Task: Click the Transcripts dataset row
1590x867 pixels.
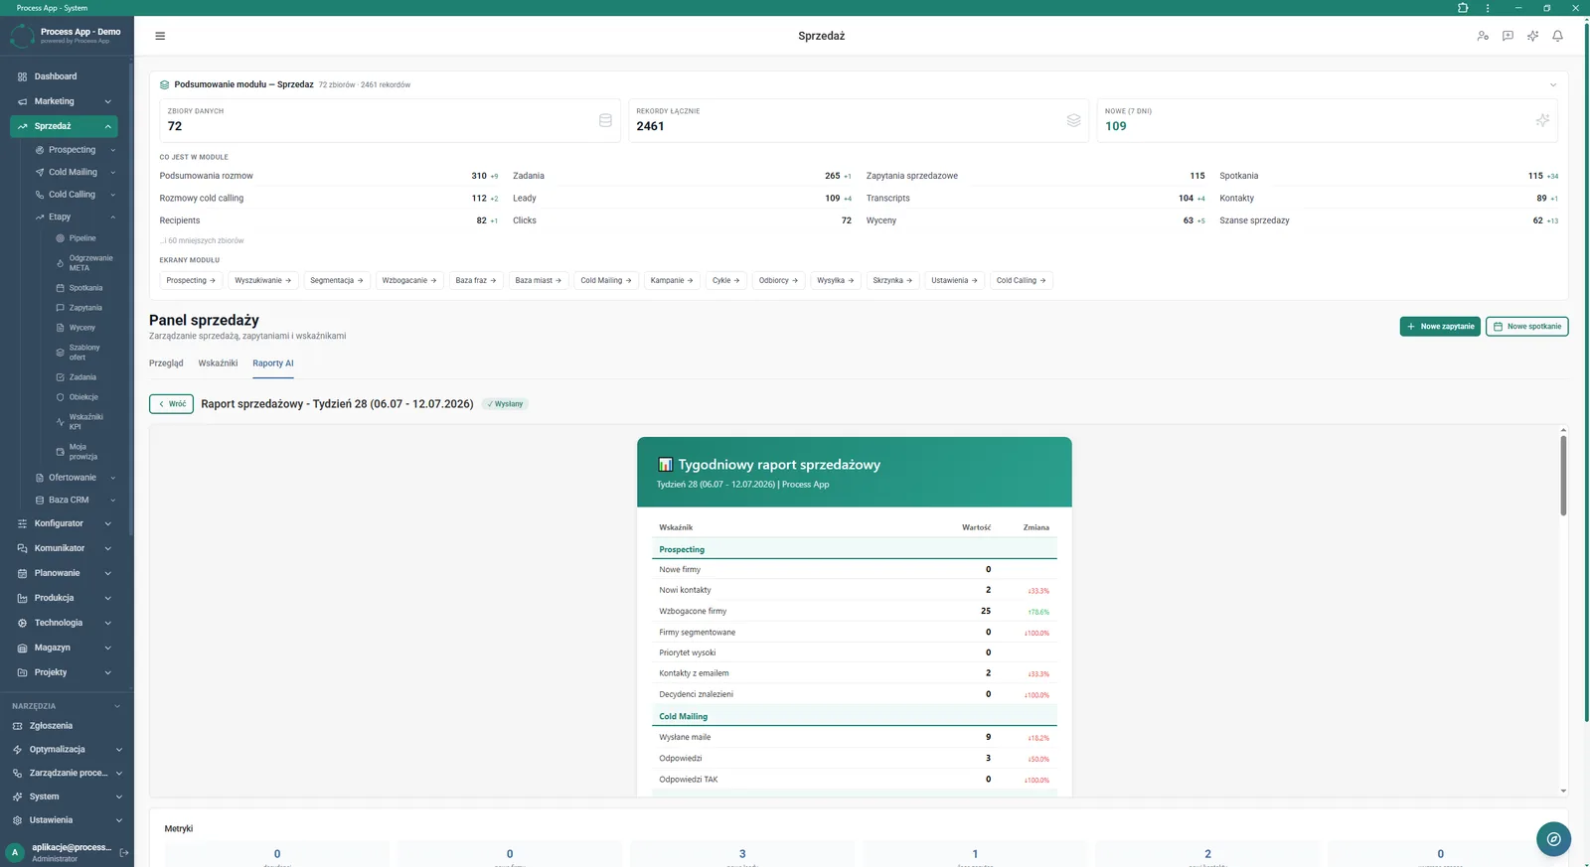Action: (x=1035, y=199)
